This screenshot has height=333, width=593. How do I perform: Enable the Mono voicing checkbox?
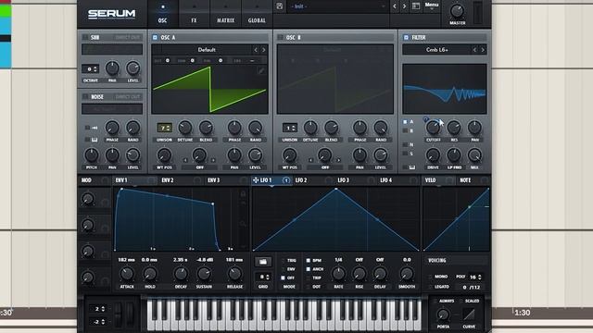[431, 277]
